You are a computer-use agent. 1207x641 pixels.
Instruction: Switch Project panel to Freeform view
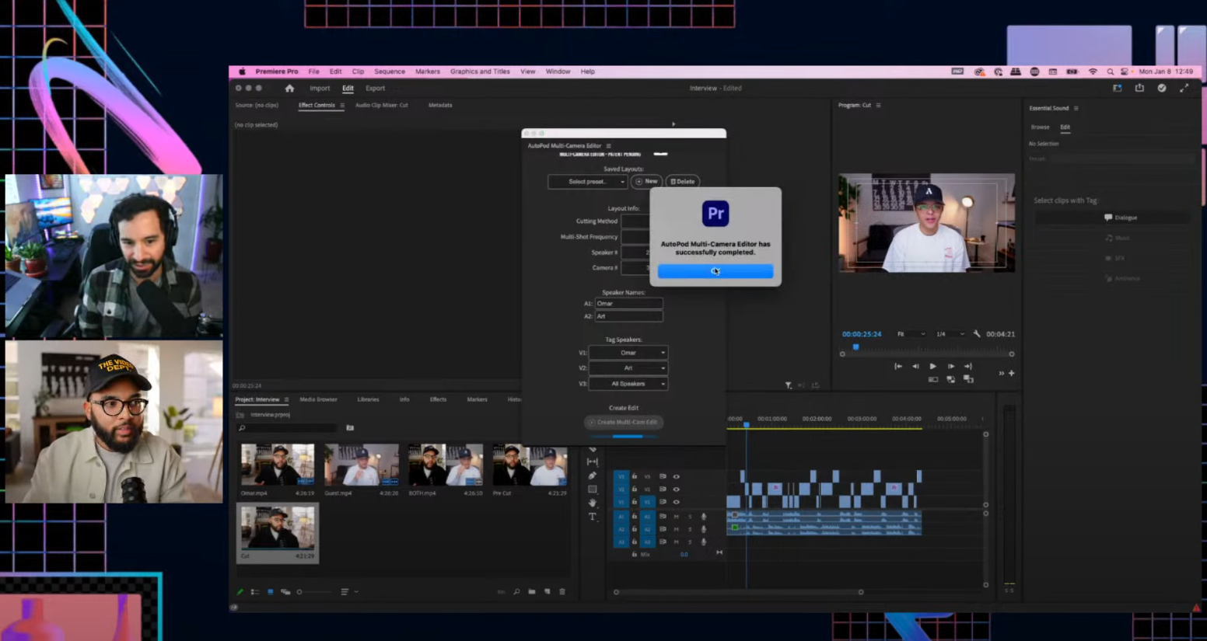[285, 592]
